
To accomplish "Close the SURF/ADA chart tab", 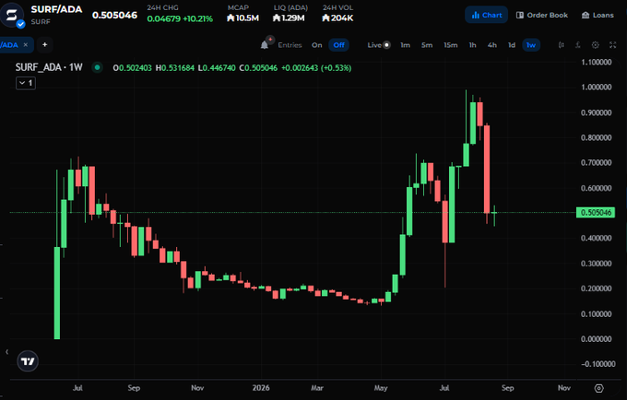I will click(26, 45).
